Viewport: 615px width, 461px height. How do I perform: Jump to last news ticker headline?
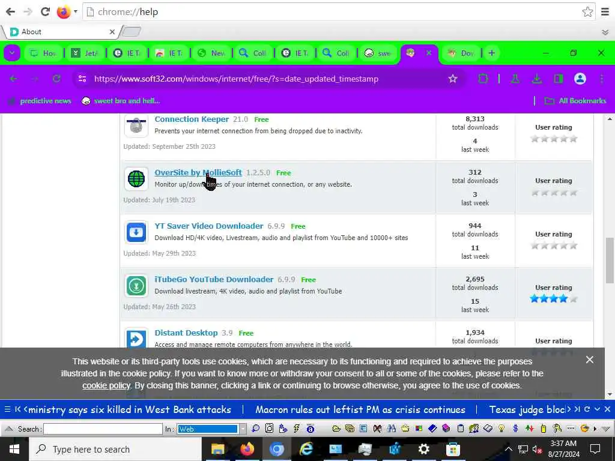[577, 409]
